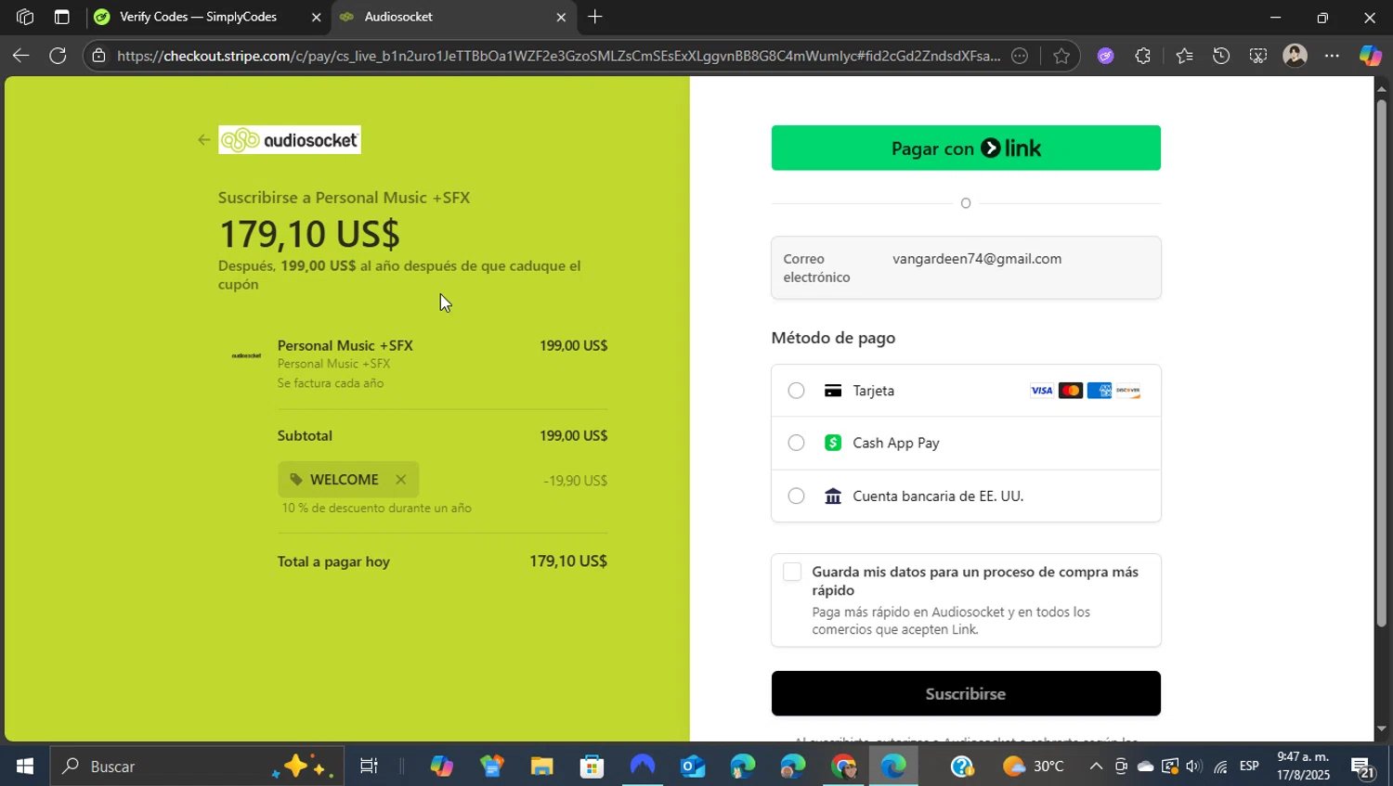
Task: Click the Pagar con link button
Action: [x=966, y=148]
